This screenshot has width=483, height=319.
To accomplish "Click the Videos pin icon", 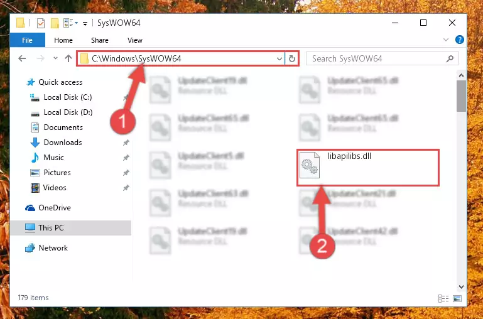I will pos(126,188).
